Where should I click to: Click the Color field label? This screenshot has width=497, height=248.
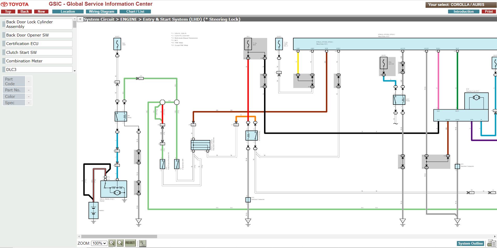pyautogui.click(x=14, y=96)
